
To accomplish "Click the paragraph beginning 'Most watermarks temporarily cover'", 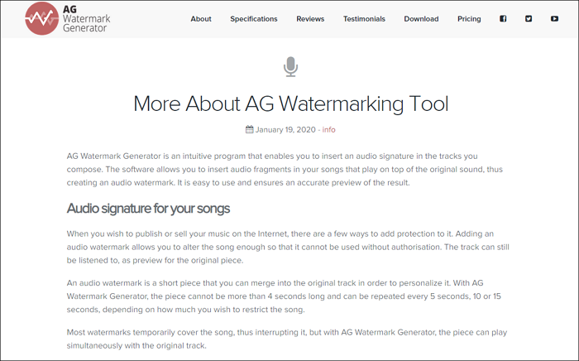I will [x=284, y=339].
